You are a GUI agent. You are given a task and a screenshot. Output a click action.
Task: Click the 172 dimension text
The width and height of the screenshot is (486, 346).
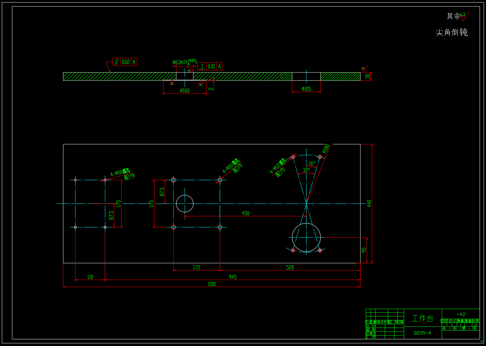196,267
